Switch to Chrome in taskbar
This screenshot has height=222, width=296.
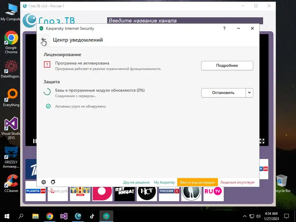[x=50, y=216]
